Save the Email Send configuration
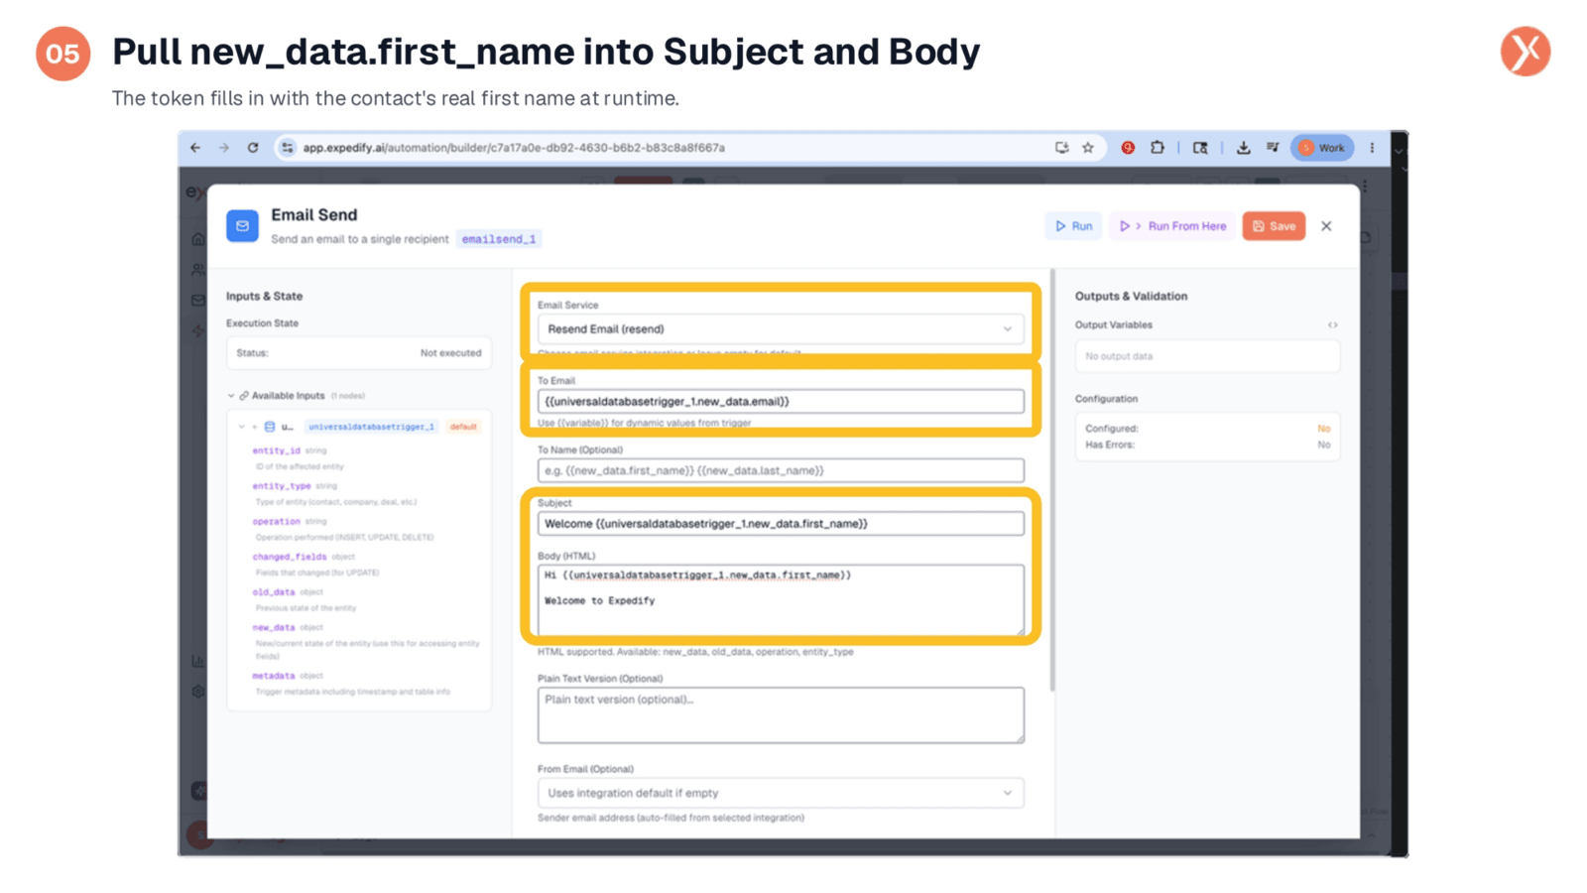 [1274, 226]
